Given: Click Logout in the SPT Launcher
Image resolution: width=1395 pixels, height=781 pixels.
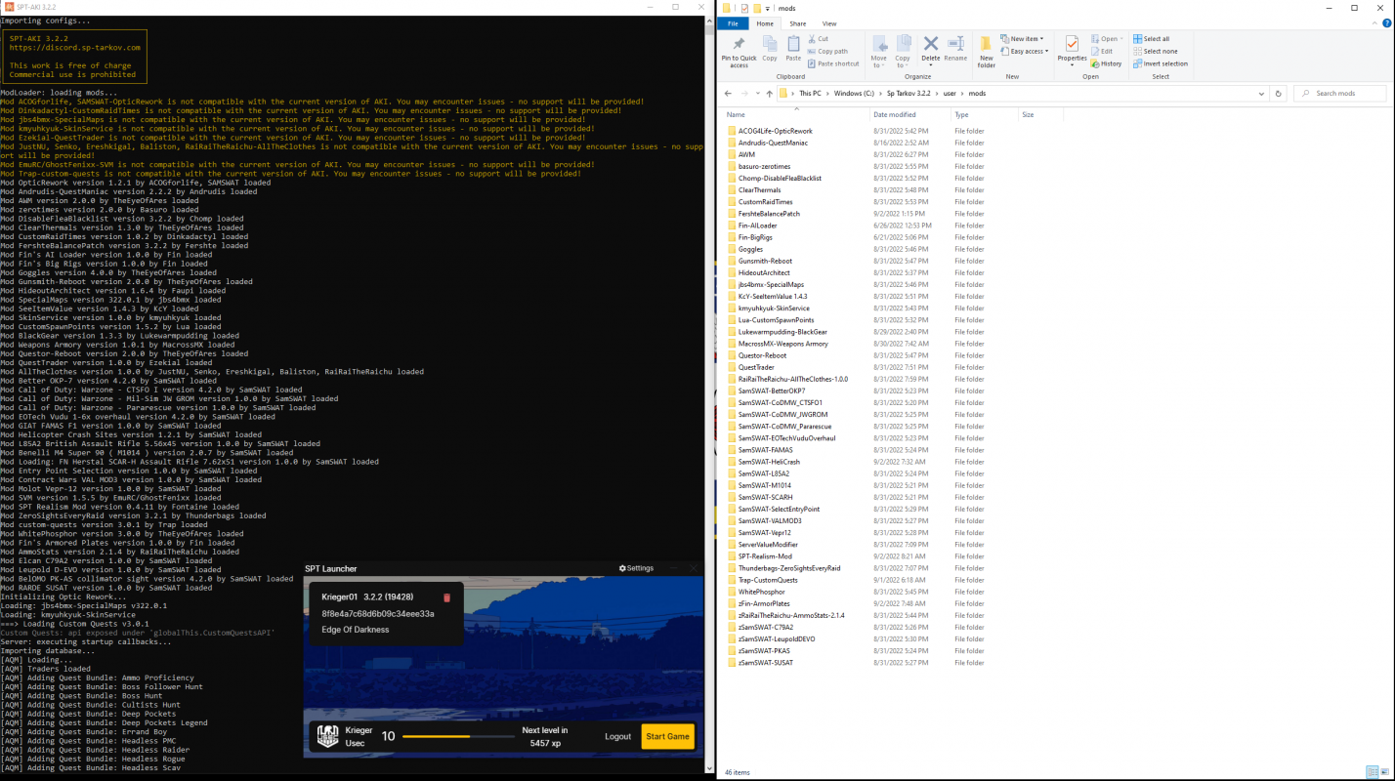Looking at the screenshot, I should (x=617, y=736).
